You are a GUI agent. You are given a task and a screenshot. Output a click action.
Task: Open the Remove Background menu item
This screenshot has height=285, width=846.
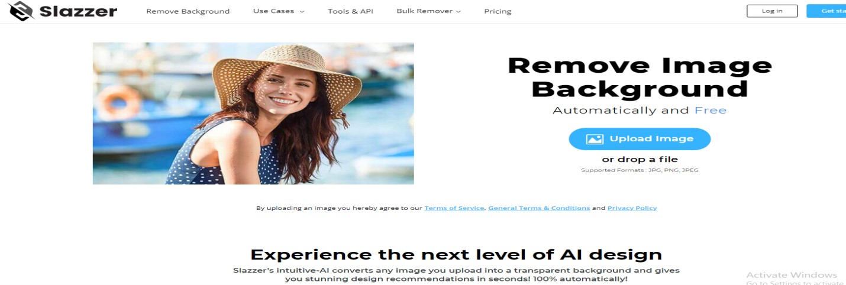(188, 11)
